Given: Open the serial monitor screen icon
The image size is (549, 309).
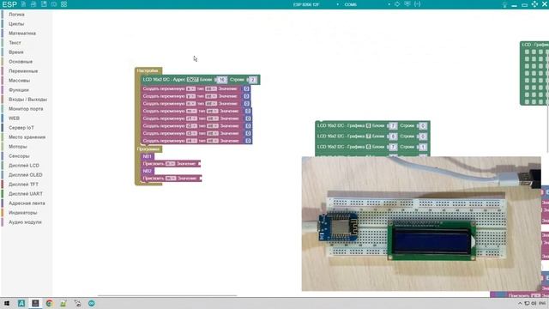Looking at the screenshot, I should pos(407,4).
